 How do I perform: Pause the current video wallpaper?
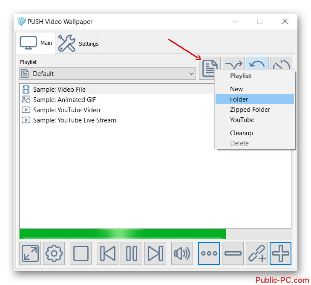[132, 253]
